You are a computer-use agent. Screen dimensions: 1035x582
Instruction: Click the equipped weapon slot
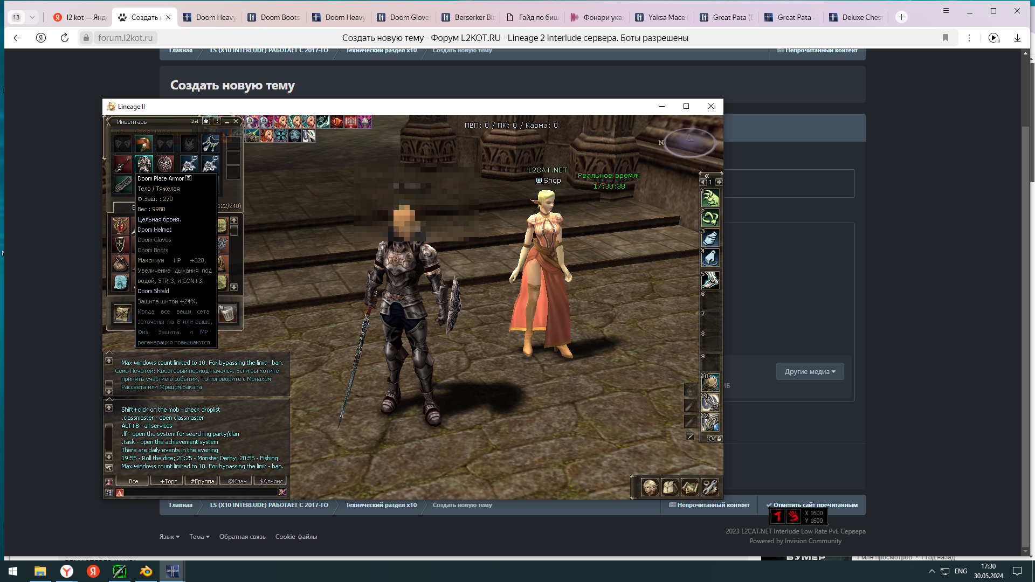point(123,163)
